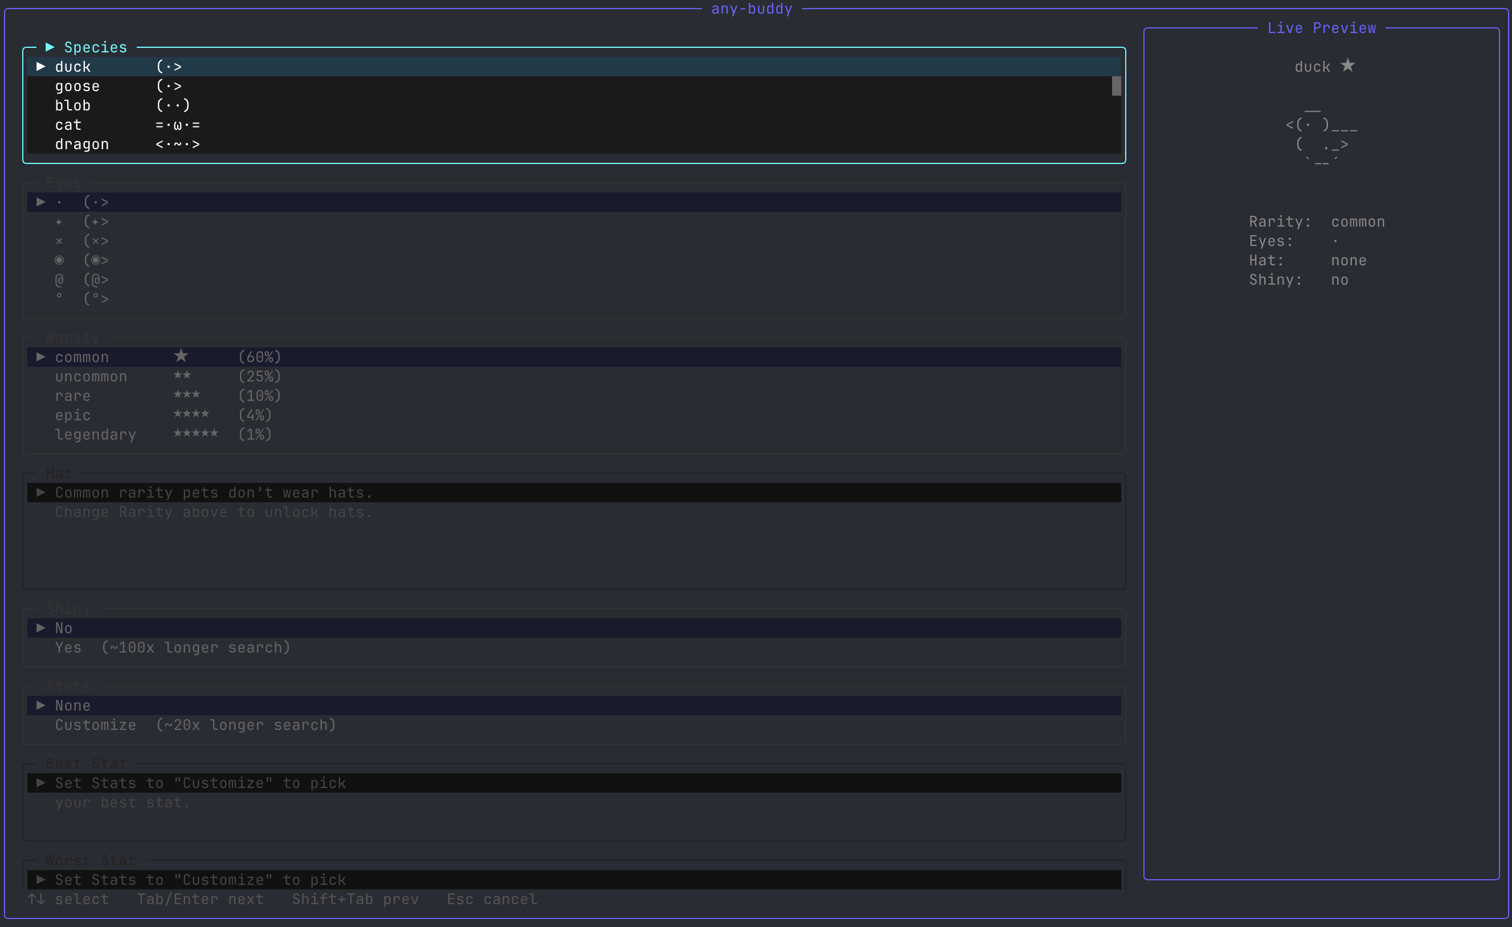Click the ASCII duck art in Live Preview
The image size is (1512, 927).
[1322, 136]
